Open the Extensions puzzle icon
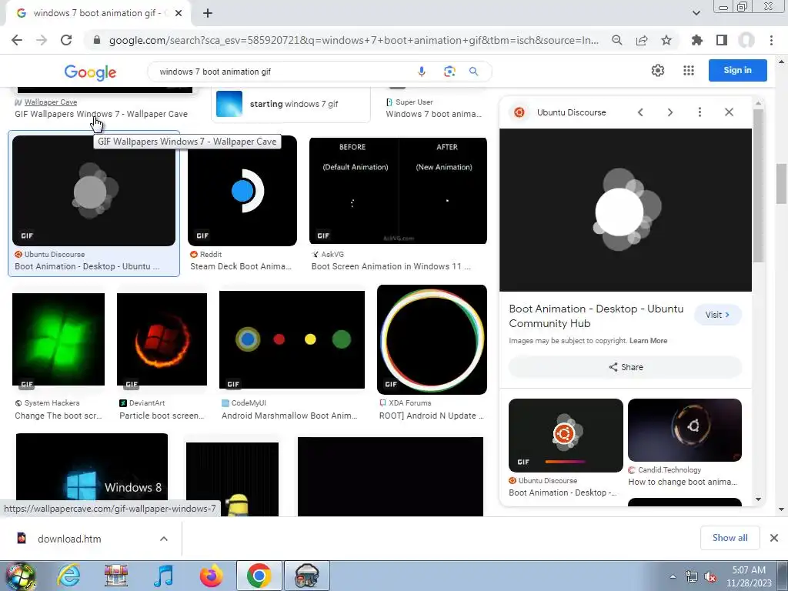The width and height of the screenshot is (788, 591). click(x=696, y=40)
